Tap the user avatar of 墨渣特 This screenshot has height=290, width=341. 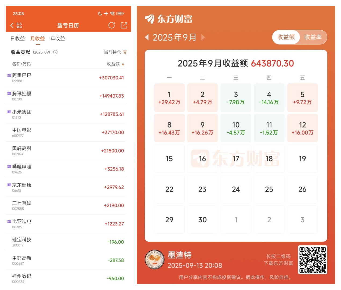[154, 259]
